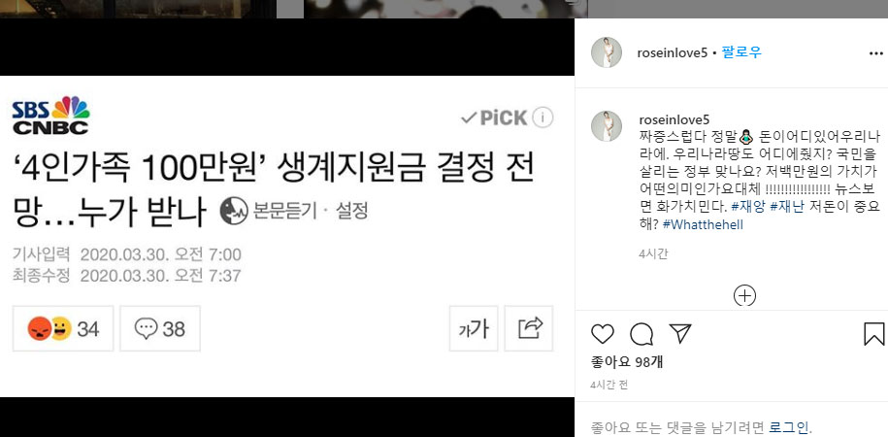This screenshot has width=888, height=437.
Task: Open the three-dot more options menu
Action: 875,53
